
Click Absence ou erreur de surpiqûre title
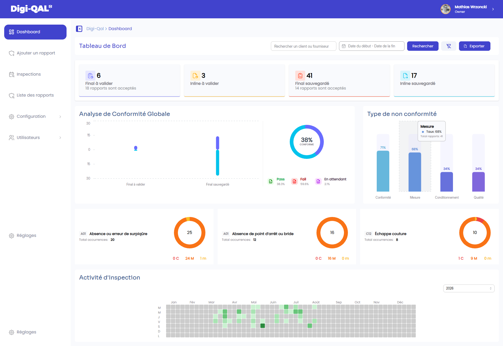click(x=118, y=234)
